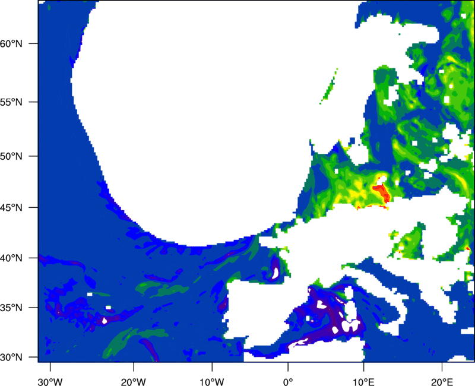Click the 20°W longitude label

pos(134,382)
